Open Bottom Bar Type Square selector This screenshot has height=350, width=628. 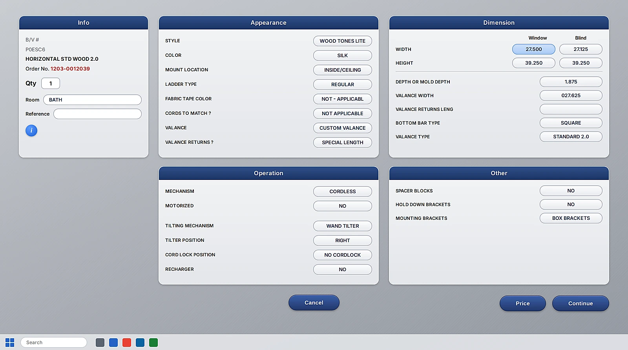coord(571,123)
